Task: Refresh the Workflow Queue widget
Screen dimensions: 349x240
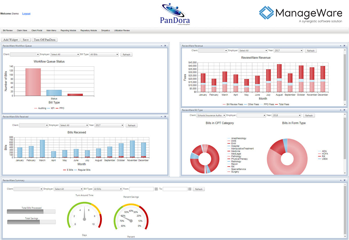Action: [127, 54]
